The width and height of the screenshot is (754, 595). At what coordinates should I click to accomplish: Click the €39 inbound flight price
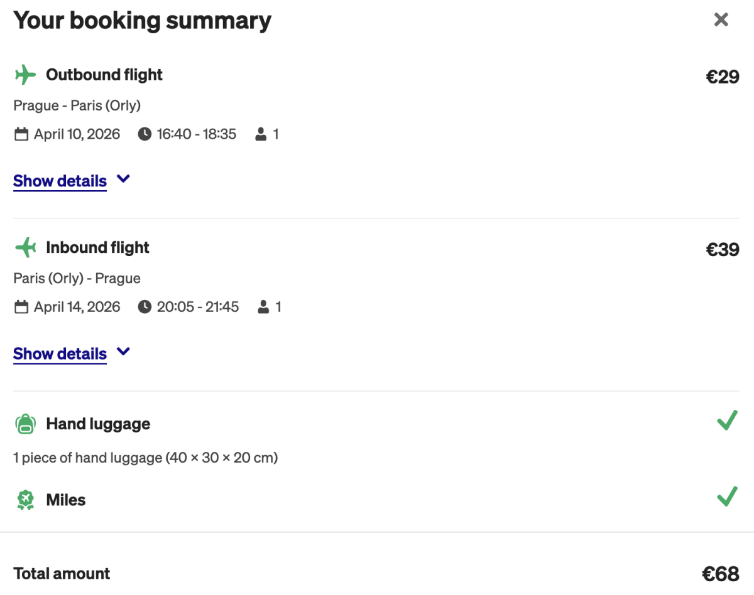click(x=723, y=250)
